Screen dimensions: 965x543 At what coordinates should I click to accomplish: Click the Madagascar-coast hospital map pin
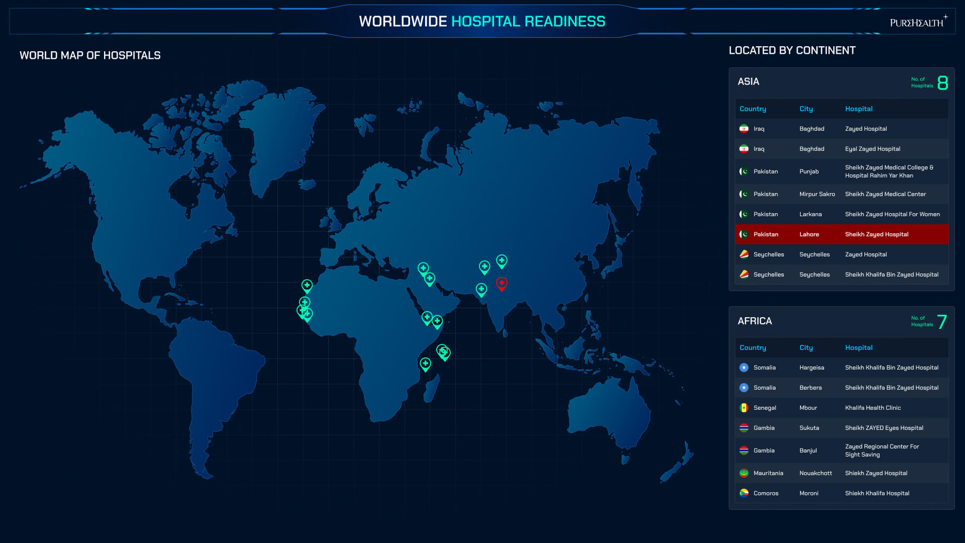click(x=425, y=364)
